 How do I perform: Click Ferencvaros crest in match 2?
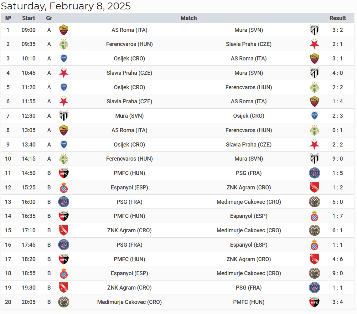point(64,44)
